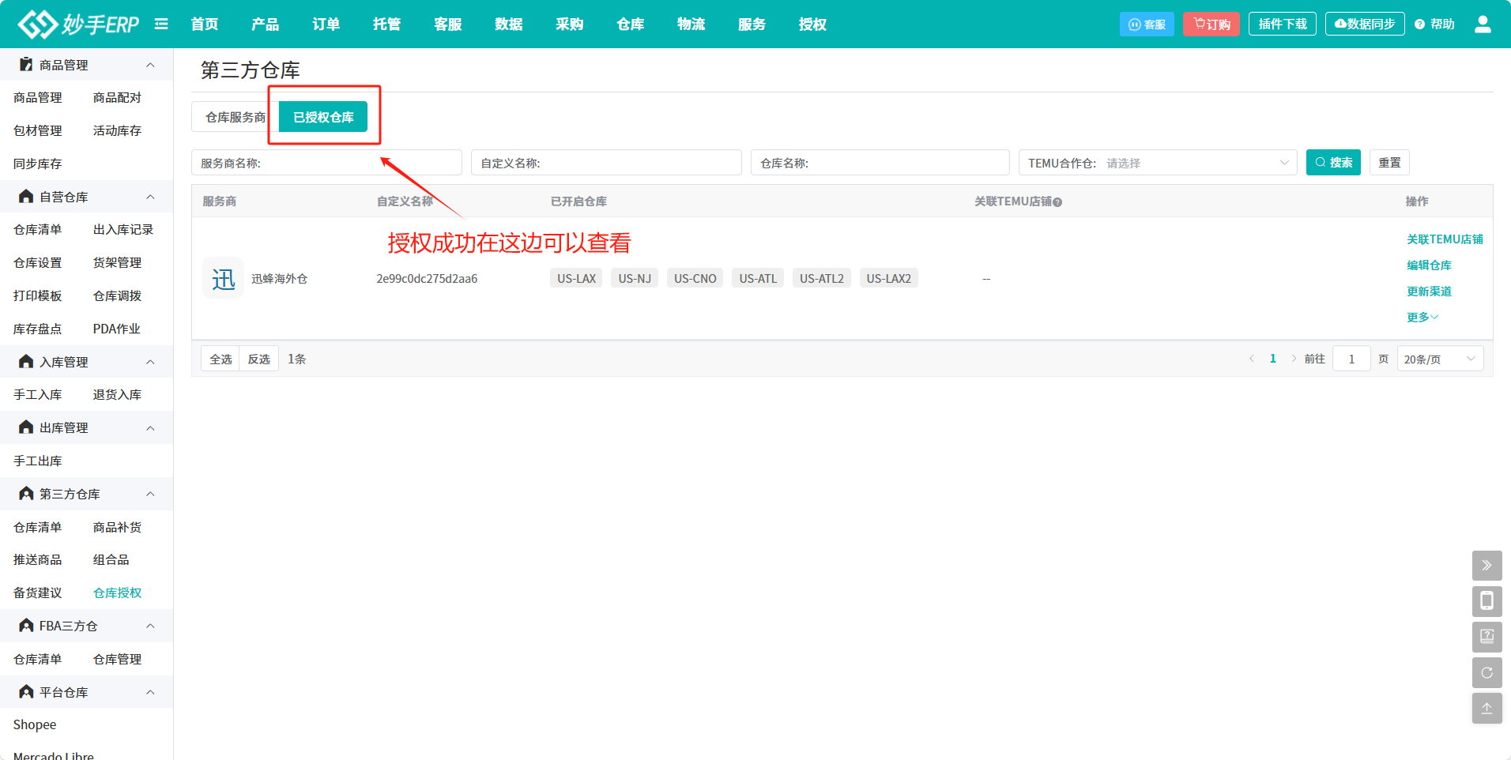The width and height of the screenshot is (1511, 760).
Task: Open the help document icon on right
Action: tap(1487, 636)
